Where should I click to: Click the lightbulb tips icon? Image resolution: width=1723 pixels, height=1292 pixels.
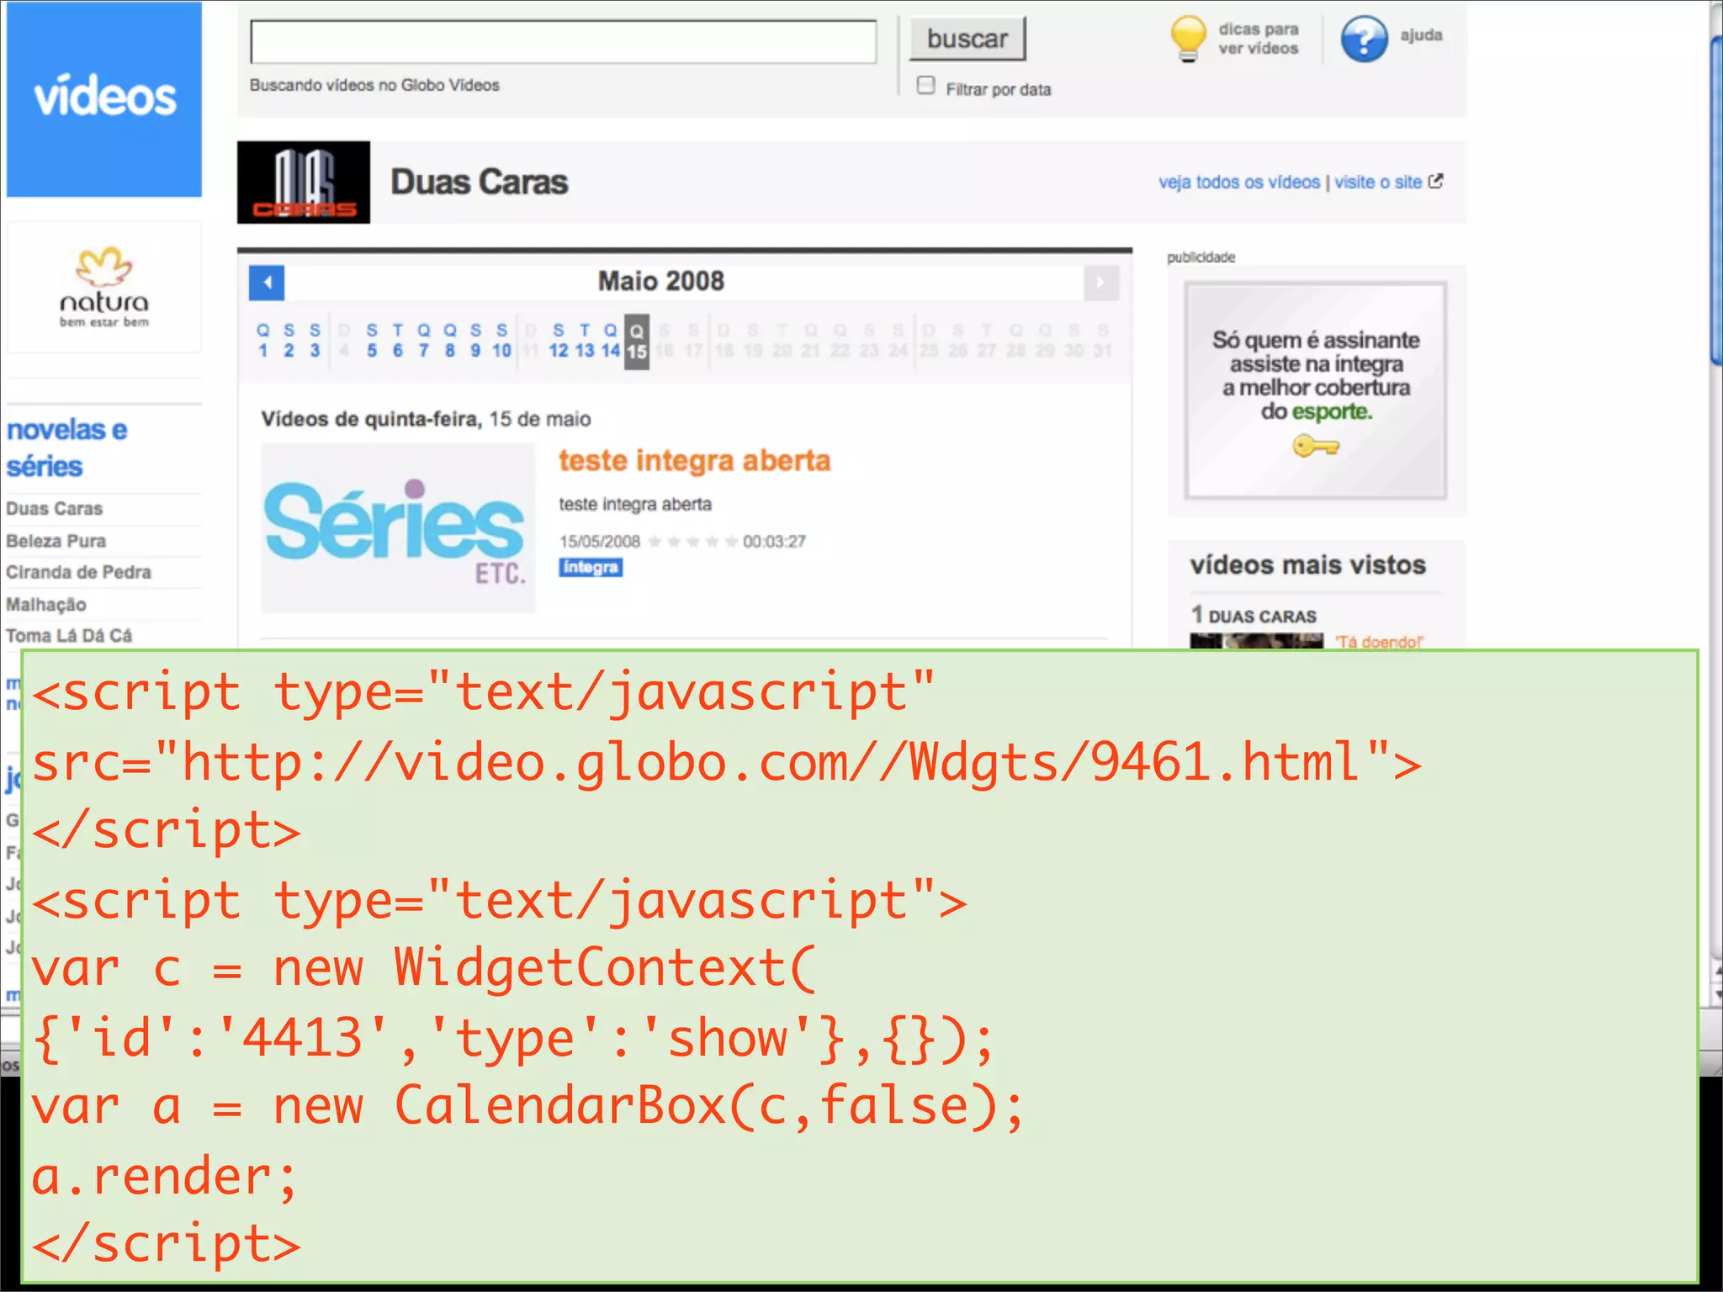pos(1188,39)
